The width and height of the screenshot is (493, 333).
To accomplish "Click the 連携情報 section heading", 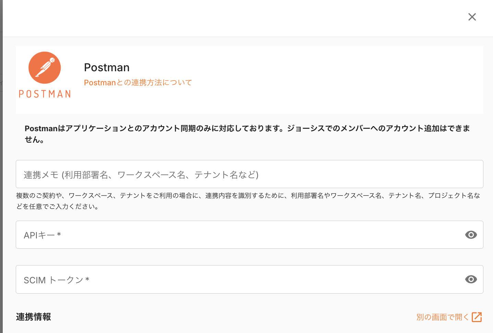I will [x=34, y=317].
